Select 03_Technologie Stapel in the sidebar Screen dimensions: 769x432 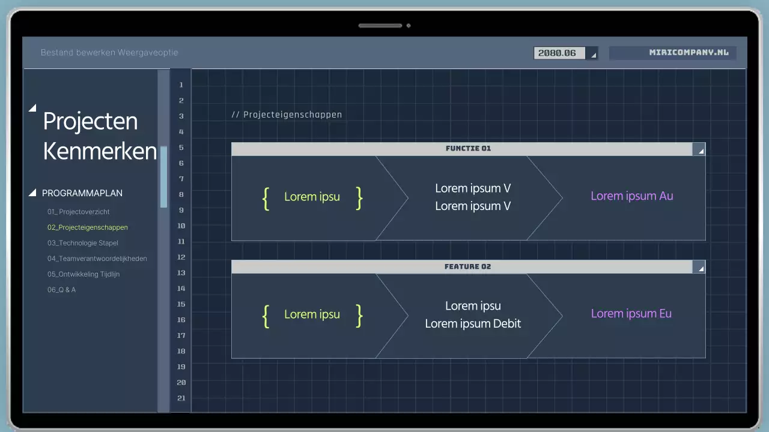(x=83, y=243)
